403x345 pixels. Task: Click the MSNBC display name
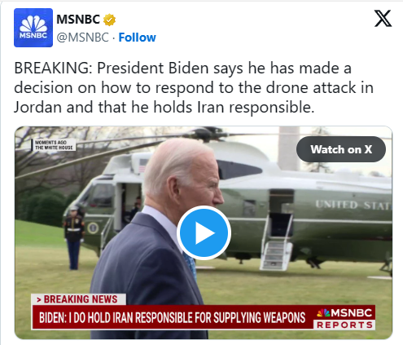coord(78,20)
